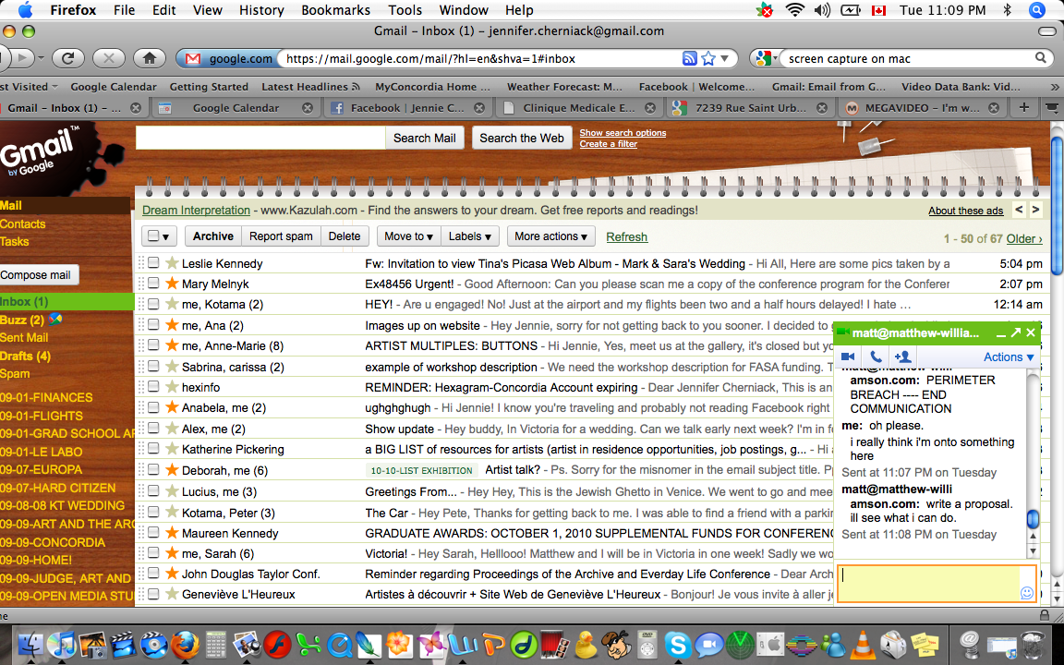1064x665 pixels.
Task: Switch to the MEGAVIDEO tab
Action: click(922, 108)
